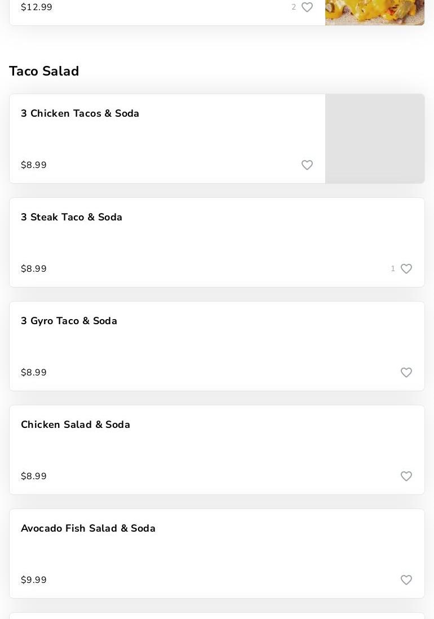Viewport: 434px width, 619px height.
Task: Open the Avocado Fish Salad & Soda title
Action: click(x=88, y=528)
